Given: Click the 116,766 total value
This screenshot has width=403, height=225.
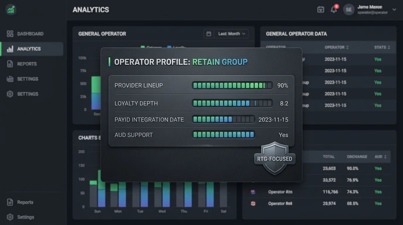Looking at the screenshot, I should (x=330, y=192).
